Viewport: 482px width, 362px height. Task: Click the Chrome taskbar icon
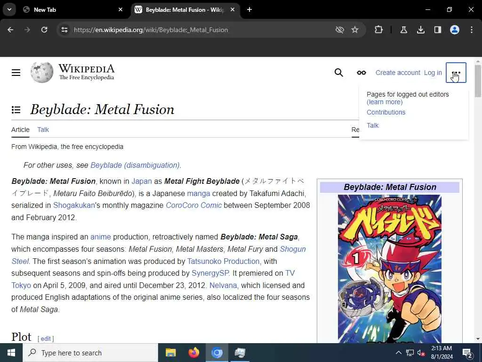click(x=217, y=353)
